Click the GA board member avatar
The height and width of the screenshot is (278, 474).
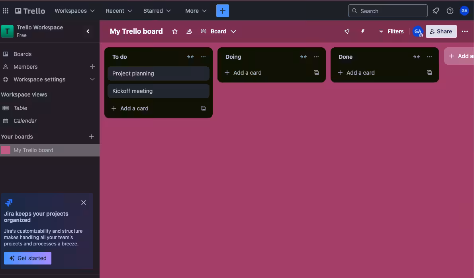tap(418, 31)
